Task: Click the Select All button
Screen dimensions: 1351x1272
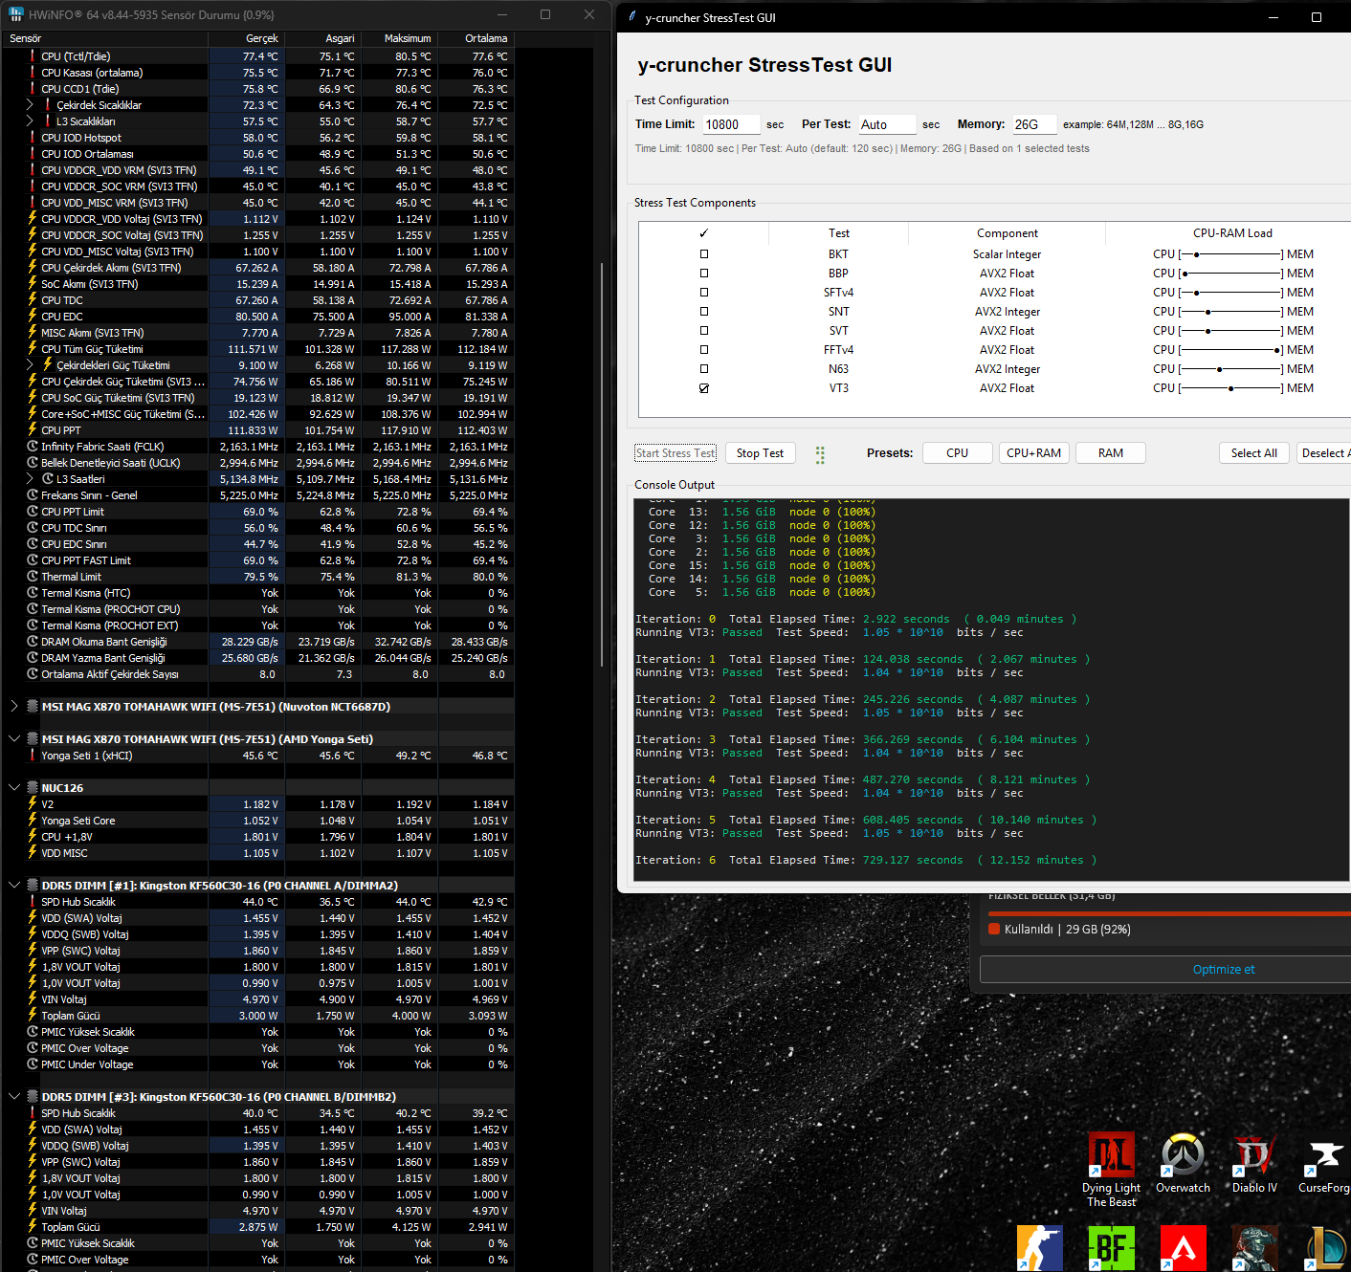Action: (x=1254, y=453)
